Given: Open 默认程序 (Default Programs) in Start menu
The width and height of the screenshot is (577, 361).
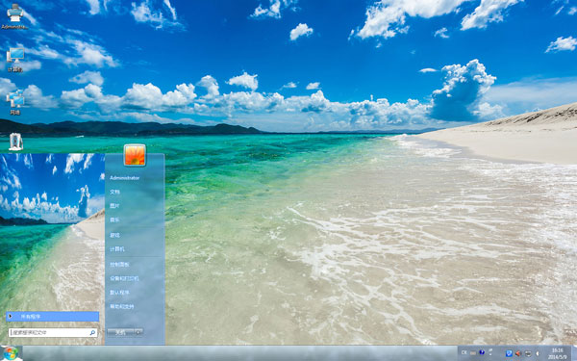Looking at the screenshot, I should [119, 293].
